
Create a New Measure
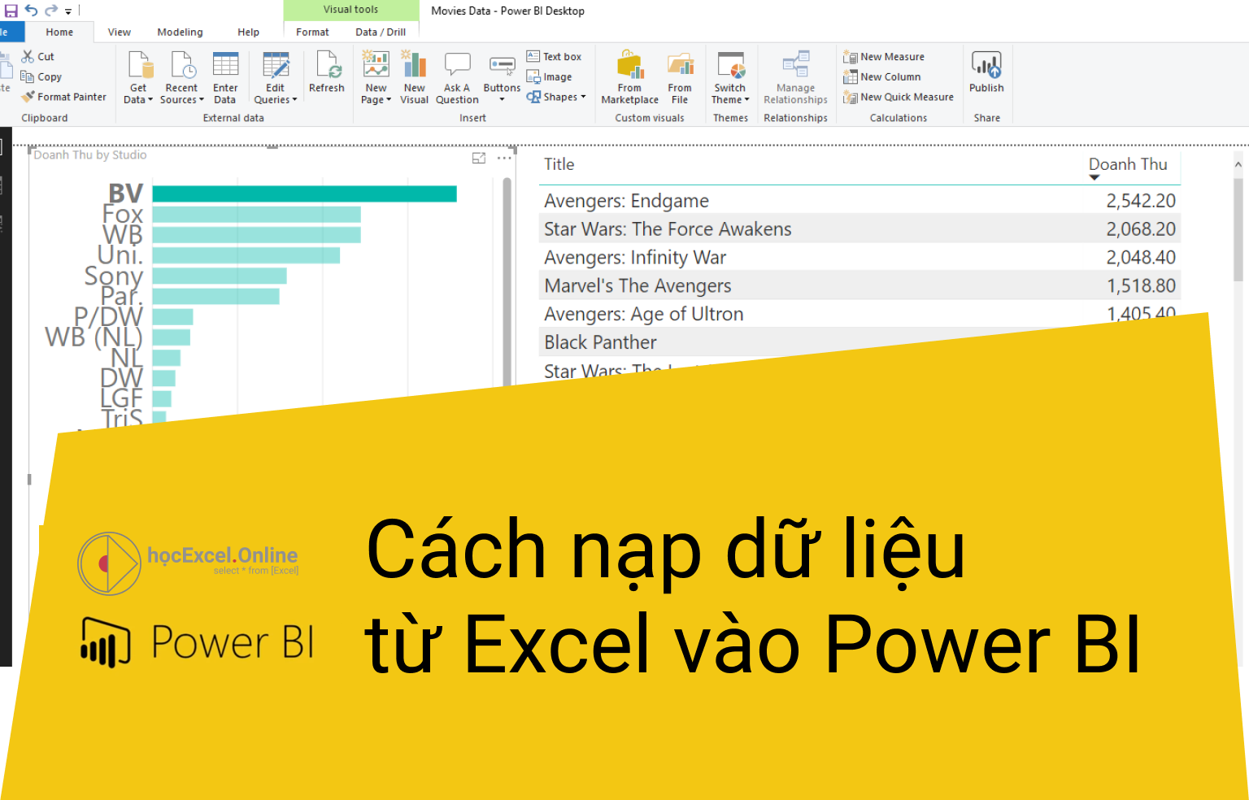pos(884,56)
